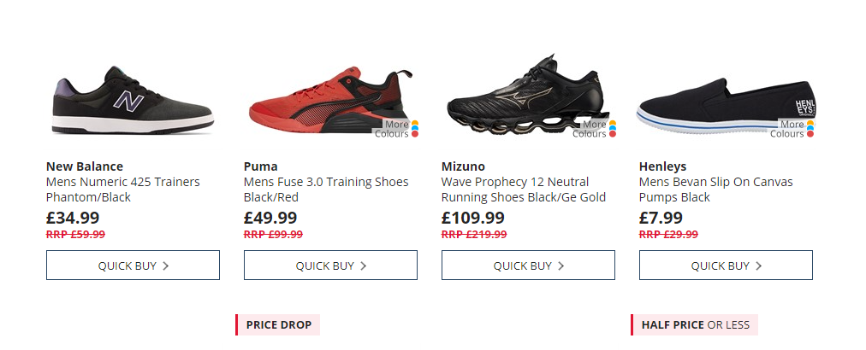The height and width of the screenshot is (350, 866).
Task: Quick Buy the Puma Fuse 3.0 shoes
Action: (330, 265)
